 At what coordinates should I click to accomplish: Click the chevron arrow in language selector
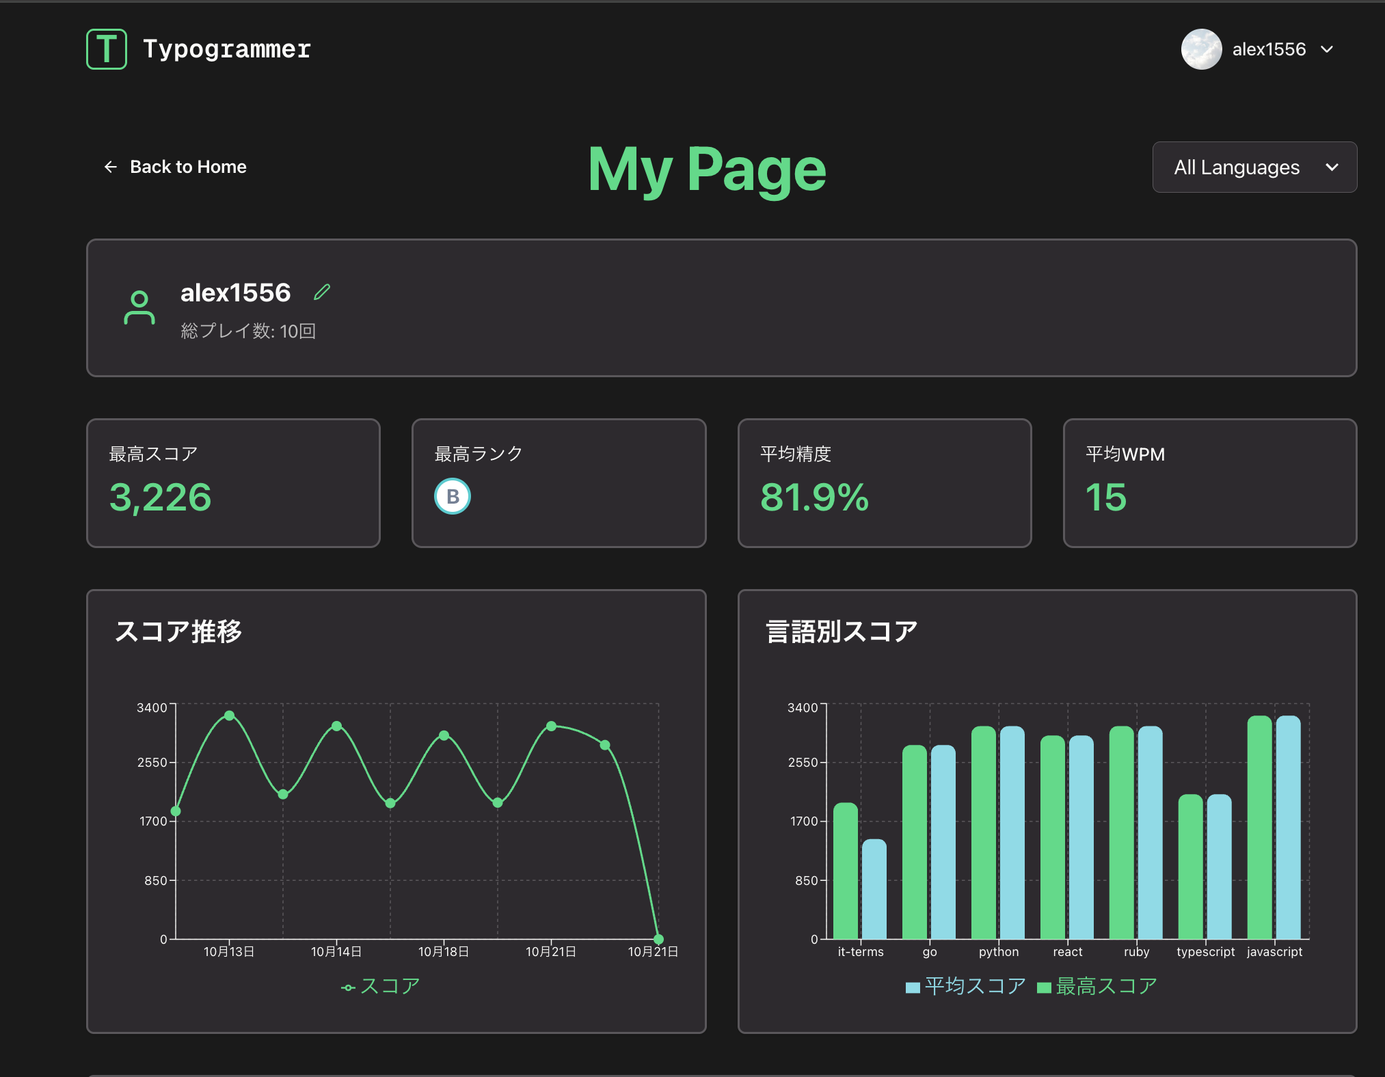[x=1332, y=167]
